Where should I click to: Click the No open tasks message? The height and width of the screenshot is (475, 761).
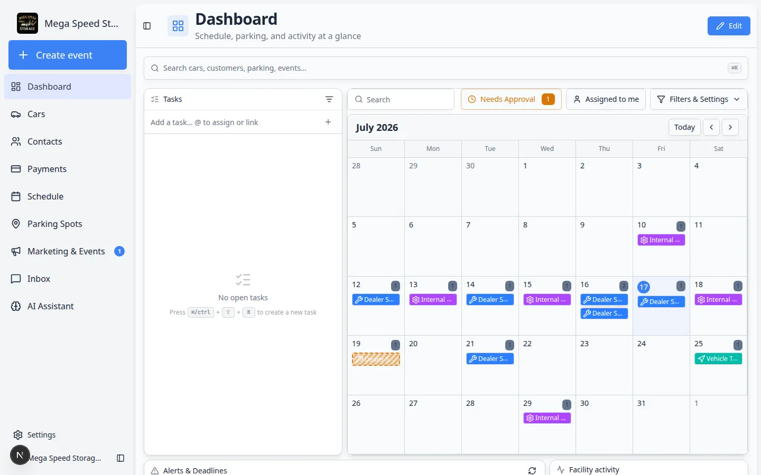243,298
